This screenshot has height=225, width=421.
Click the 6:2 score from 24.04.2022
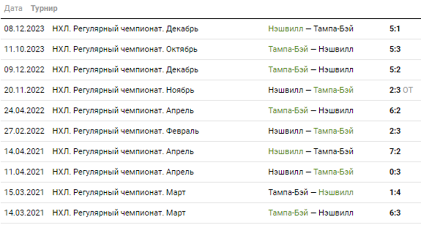tap(395, 111)
